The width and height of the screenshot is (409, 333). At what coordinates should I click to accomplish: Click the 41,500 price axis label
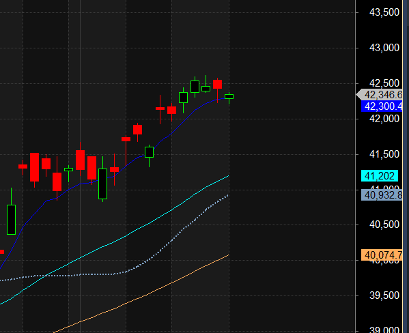coord(384,154)
